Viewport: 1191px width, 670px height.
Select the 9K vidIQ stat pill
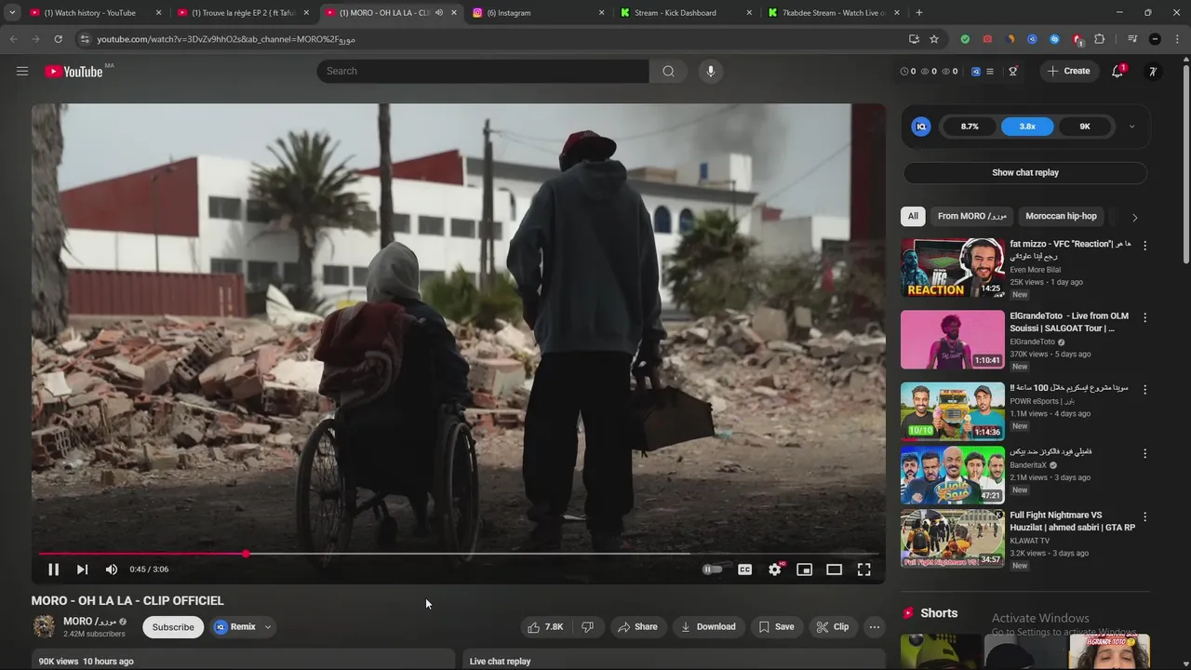tap(1085, 127)
